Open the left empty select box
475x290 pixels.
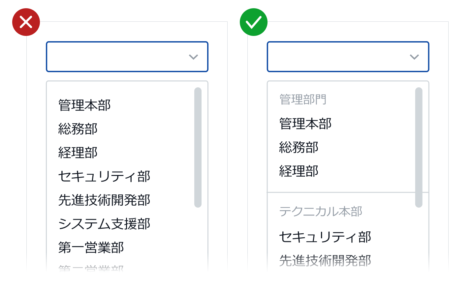click(x=127, y=57)
